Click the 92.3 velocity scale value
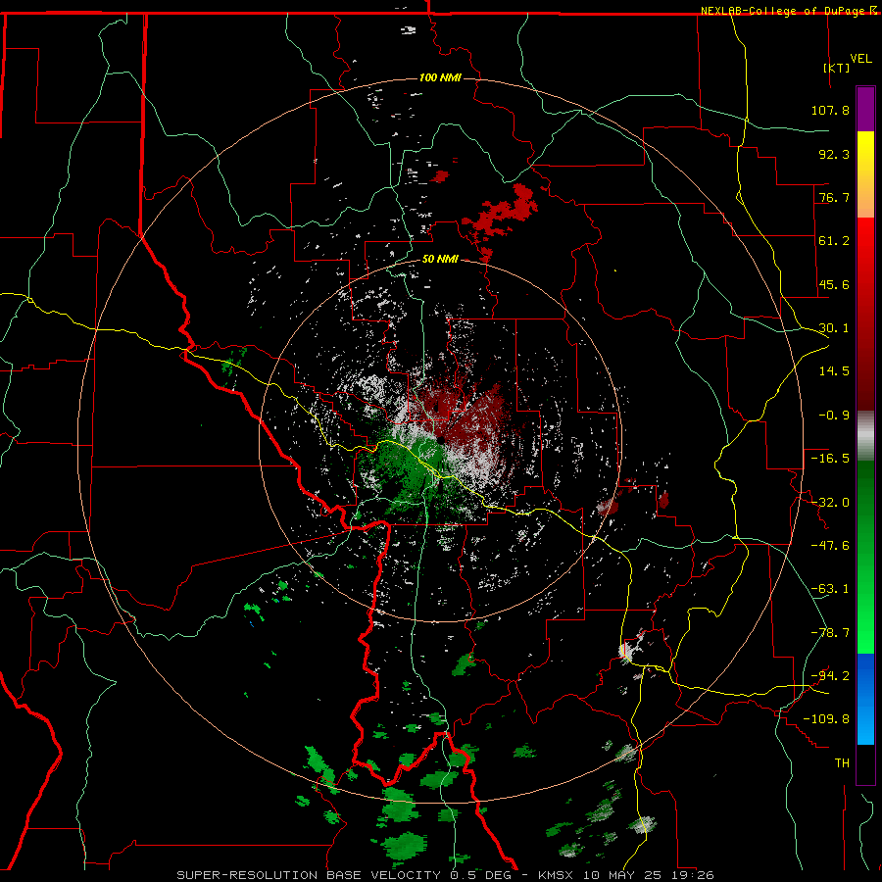Viewport: 882px width, 882px height. pyautogui.click(x=834, y=154)
